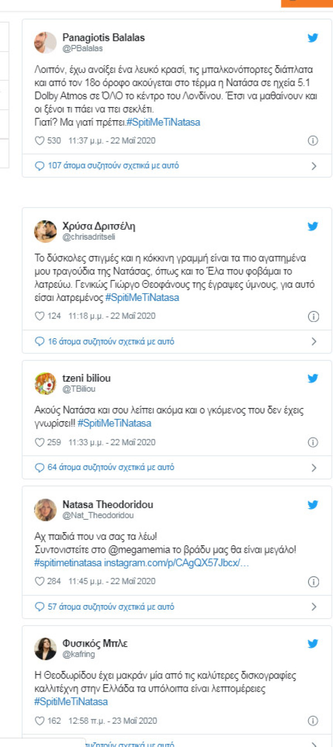333x747 pixels.
Task: Like the tweet by Natasa Theodoridou
Action: 41,581
